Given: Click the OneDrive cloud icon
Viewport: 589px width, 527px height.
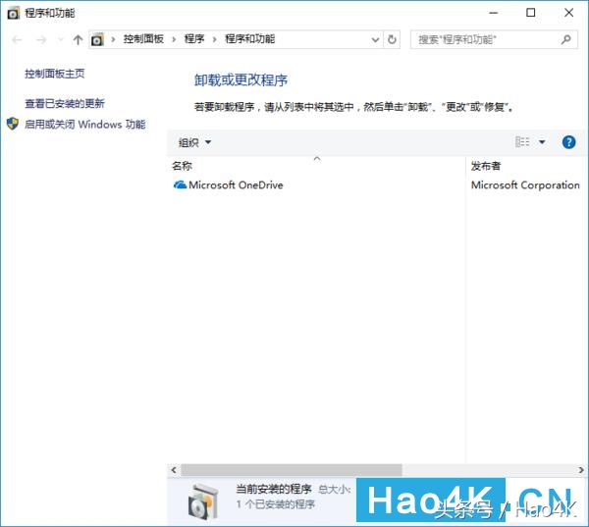Looking at the screenshot, I should (x=180, y=184).
